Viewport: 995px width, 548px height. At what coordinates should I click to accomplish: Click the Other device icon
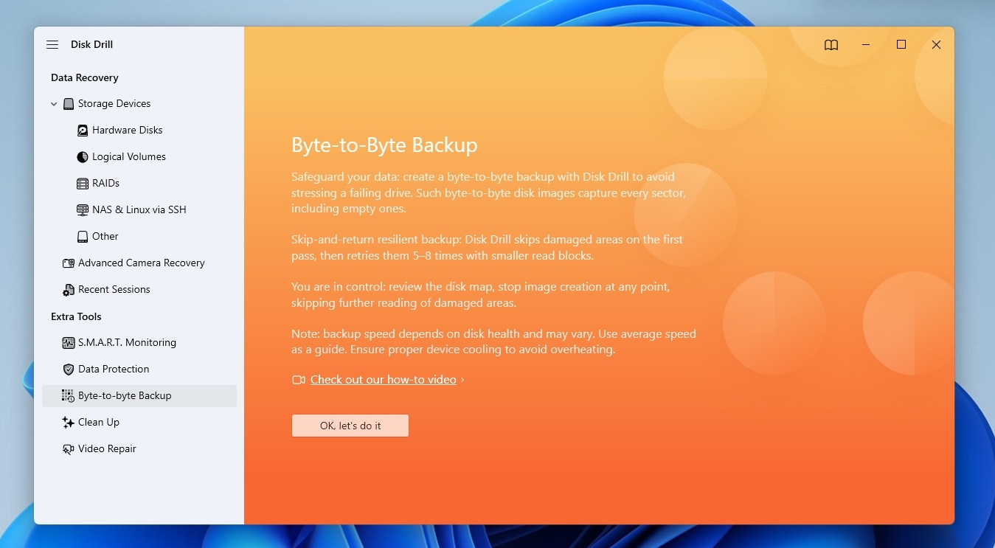click(x=83, y=237)
